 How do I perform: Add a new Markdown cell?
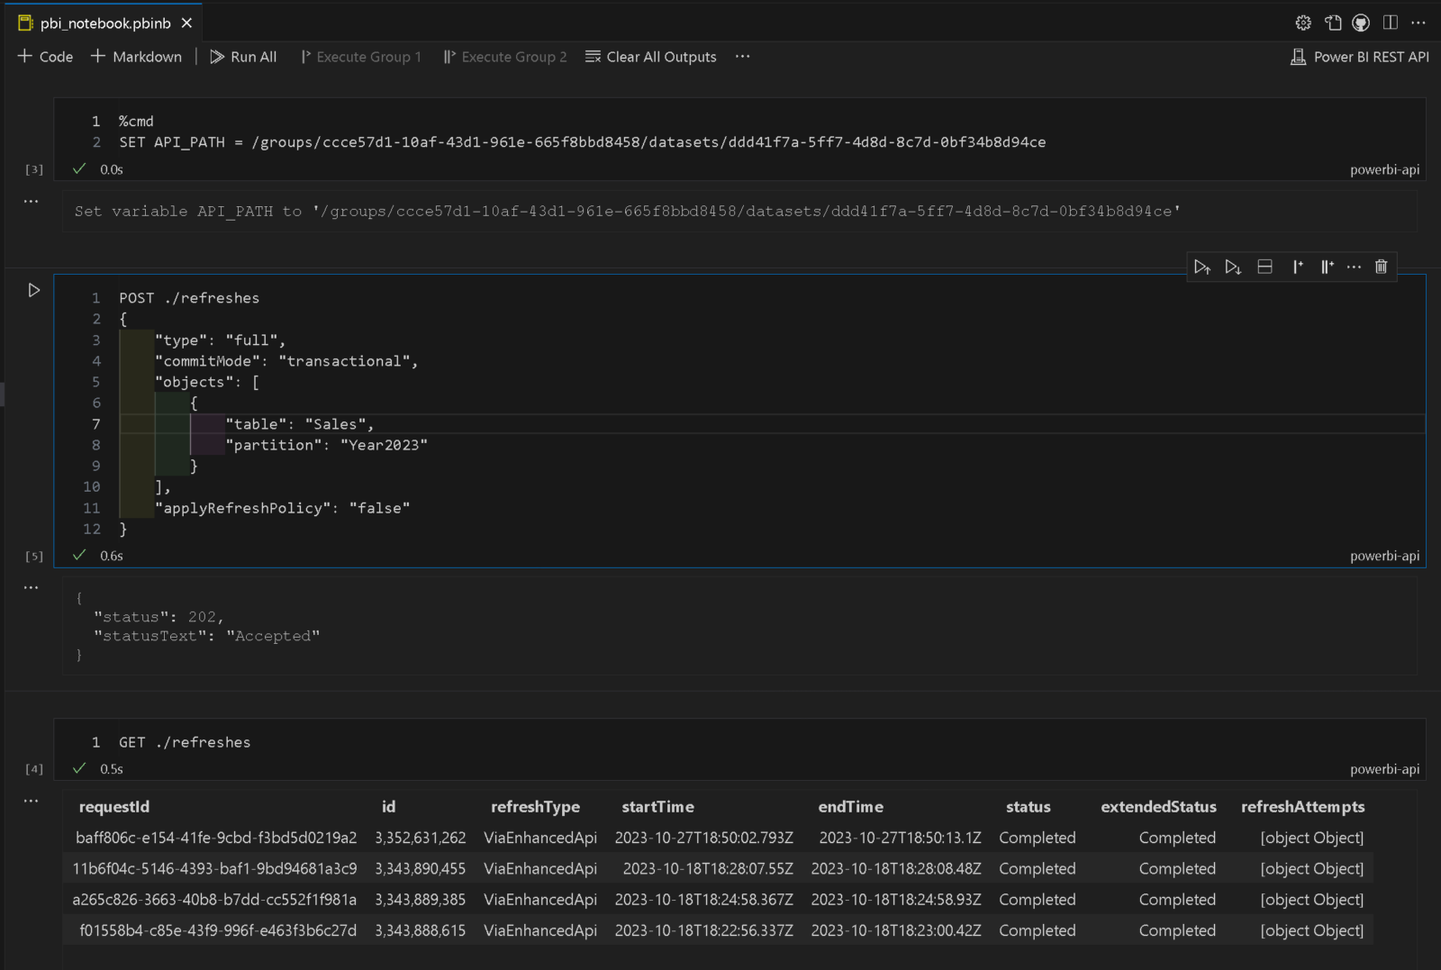point(136,57)
